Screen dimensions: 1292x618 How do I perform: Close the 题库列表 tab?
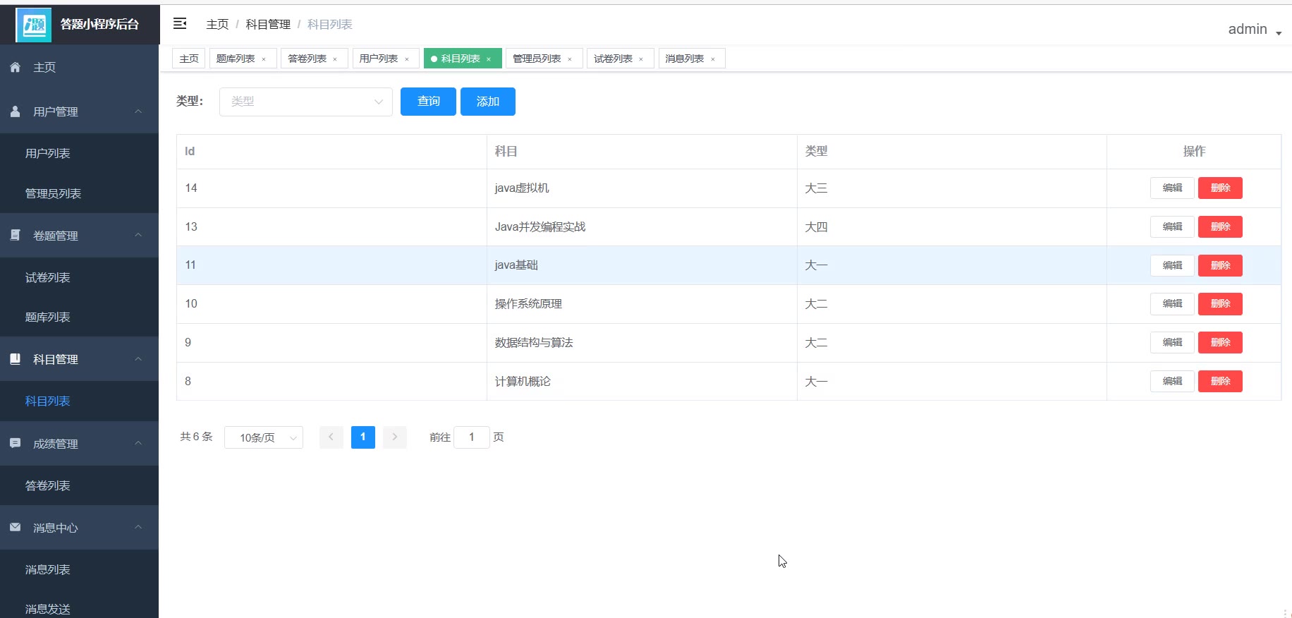pos(264,59)
